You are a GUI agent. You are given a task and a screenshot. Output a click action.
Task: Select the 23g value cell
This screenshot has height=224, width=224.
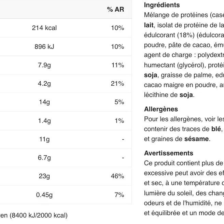pyautogui.click(x=44, y=176)
